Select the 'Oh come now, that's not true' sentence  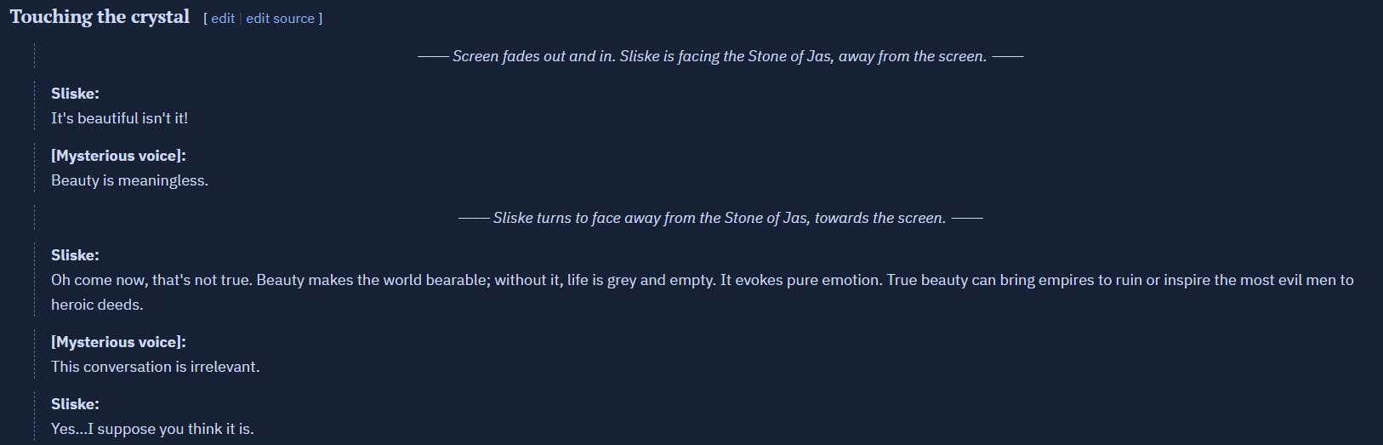(x=151, y=280)
